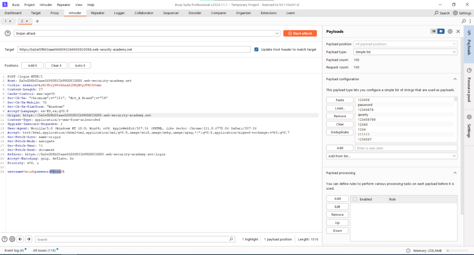Image resolution: width=474 pixels, height=255 pixels.
Task: Open the editor search settings gear
Action: [12, 239]
